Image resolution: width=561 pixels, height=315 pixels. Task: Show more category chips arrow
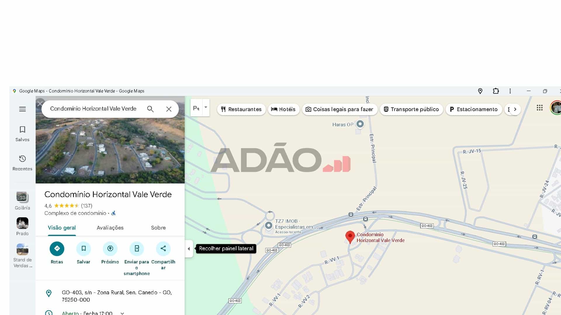(515, 109)
